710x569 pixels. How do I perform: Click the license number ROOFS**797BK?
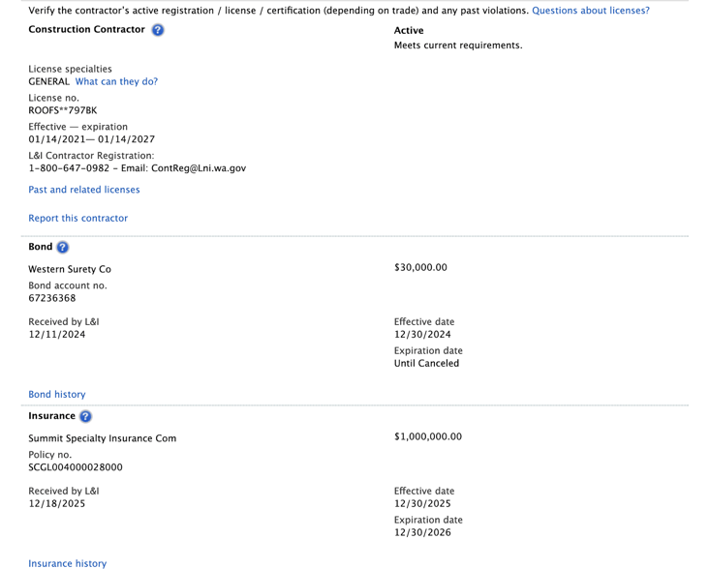pos(63,110)
